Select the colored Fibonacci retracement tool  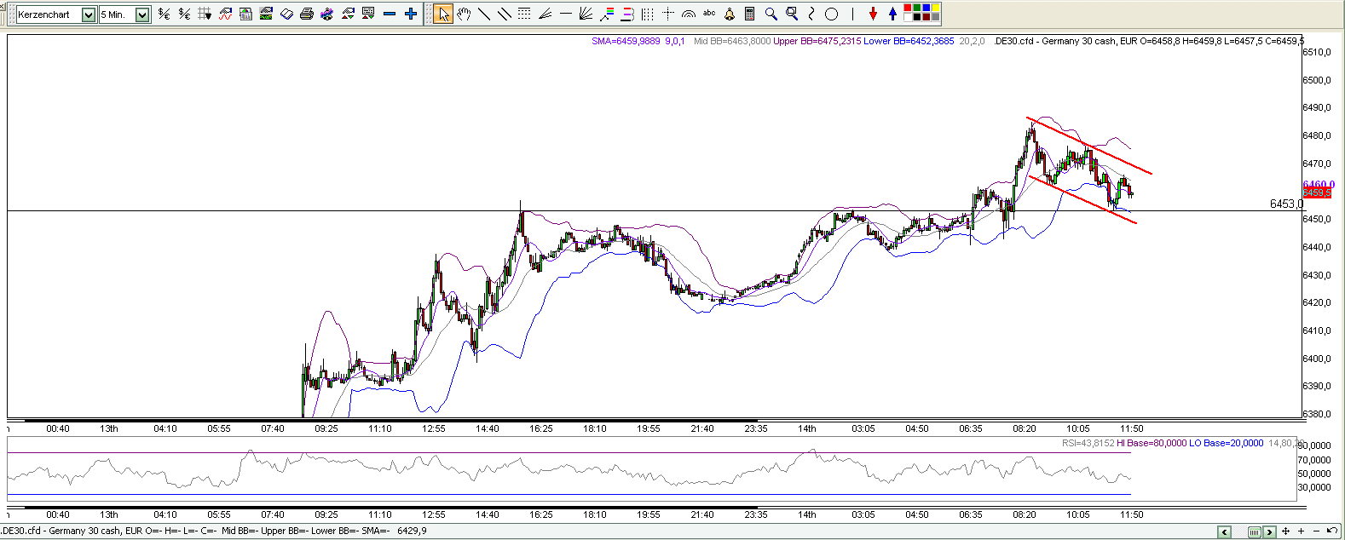click(607, 14)
